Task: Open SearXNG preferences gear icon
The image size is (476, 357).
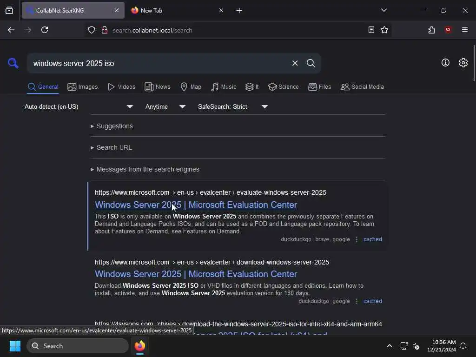Action: [x=463, y=63]
